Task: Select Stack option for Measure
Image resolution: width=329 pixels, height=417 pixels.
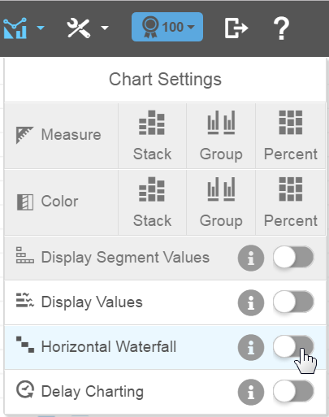Action: tap(152, 136)
